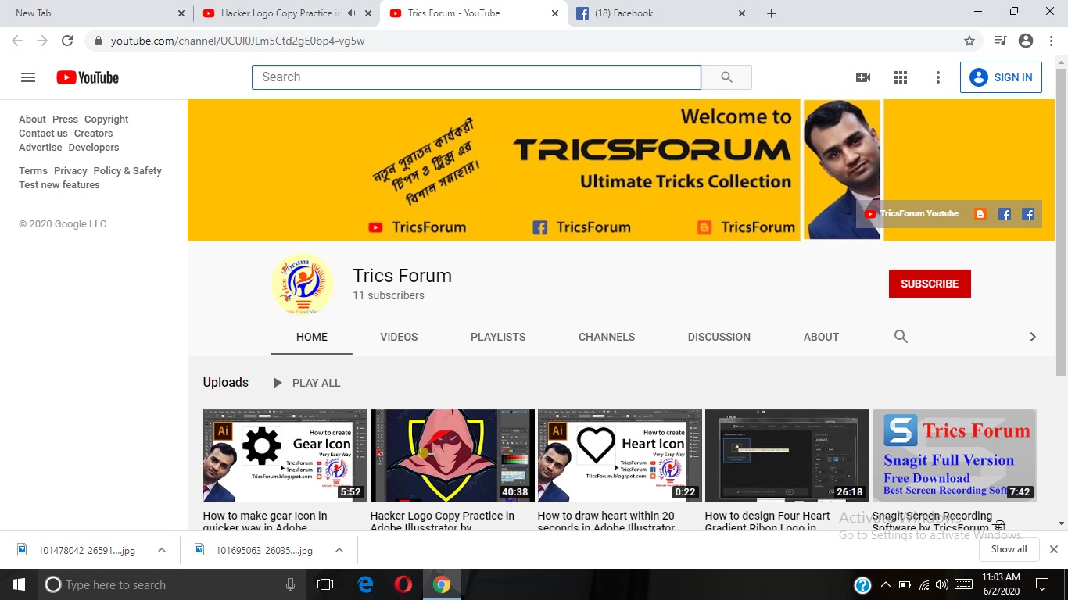The height and width of the screenshot is (600, 1068).
Task: Open the Windows Start menu
Action: click(18, 584)
